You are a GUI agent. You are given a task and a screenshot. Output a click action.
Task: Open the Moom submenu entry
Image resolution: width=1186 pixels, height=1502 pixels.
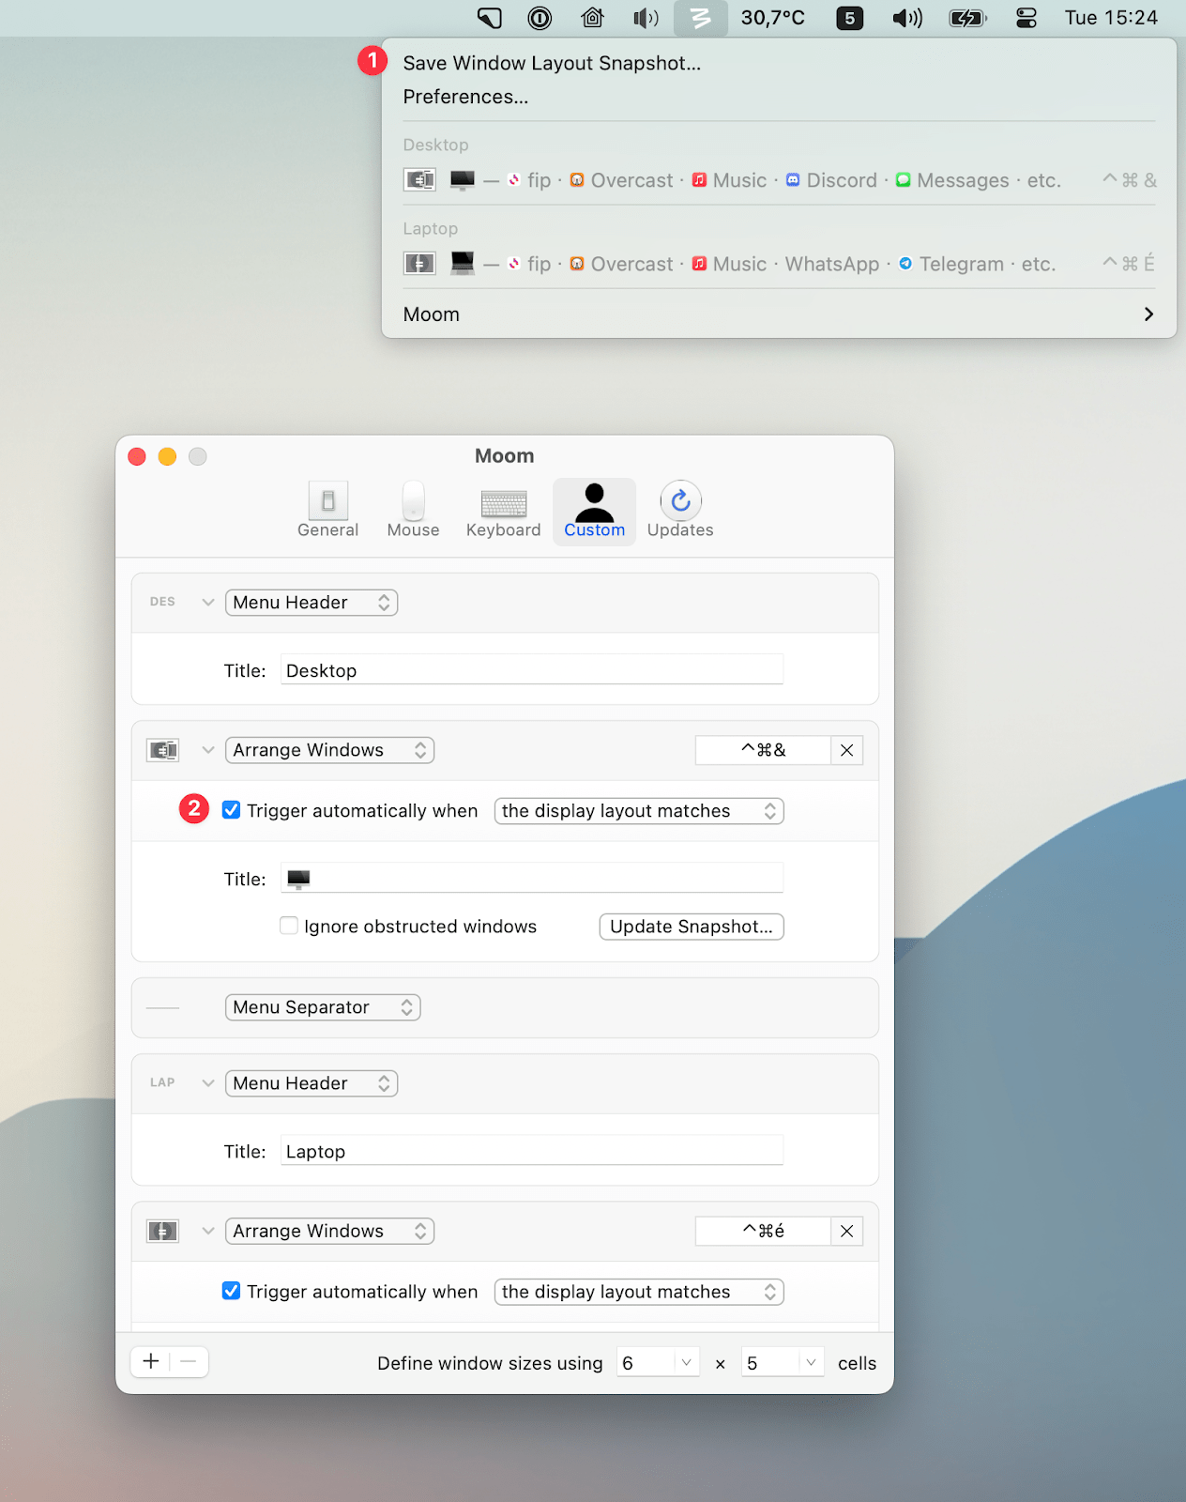pos(779,314)
